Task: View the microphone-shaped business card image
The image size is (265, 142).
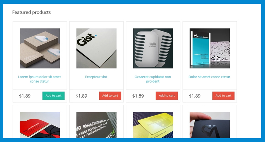Action: click(153, 48)
